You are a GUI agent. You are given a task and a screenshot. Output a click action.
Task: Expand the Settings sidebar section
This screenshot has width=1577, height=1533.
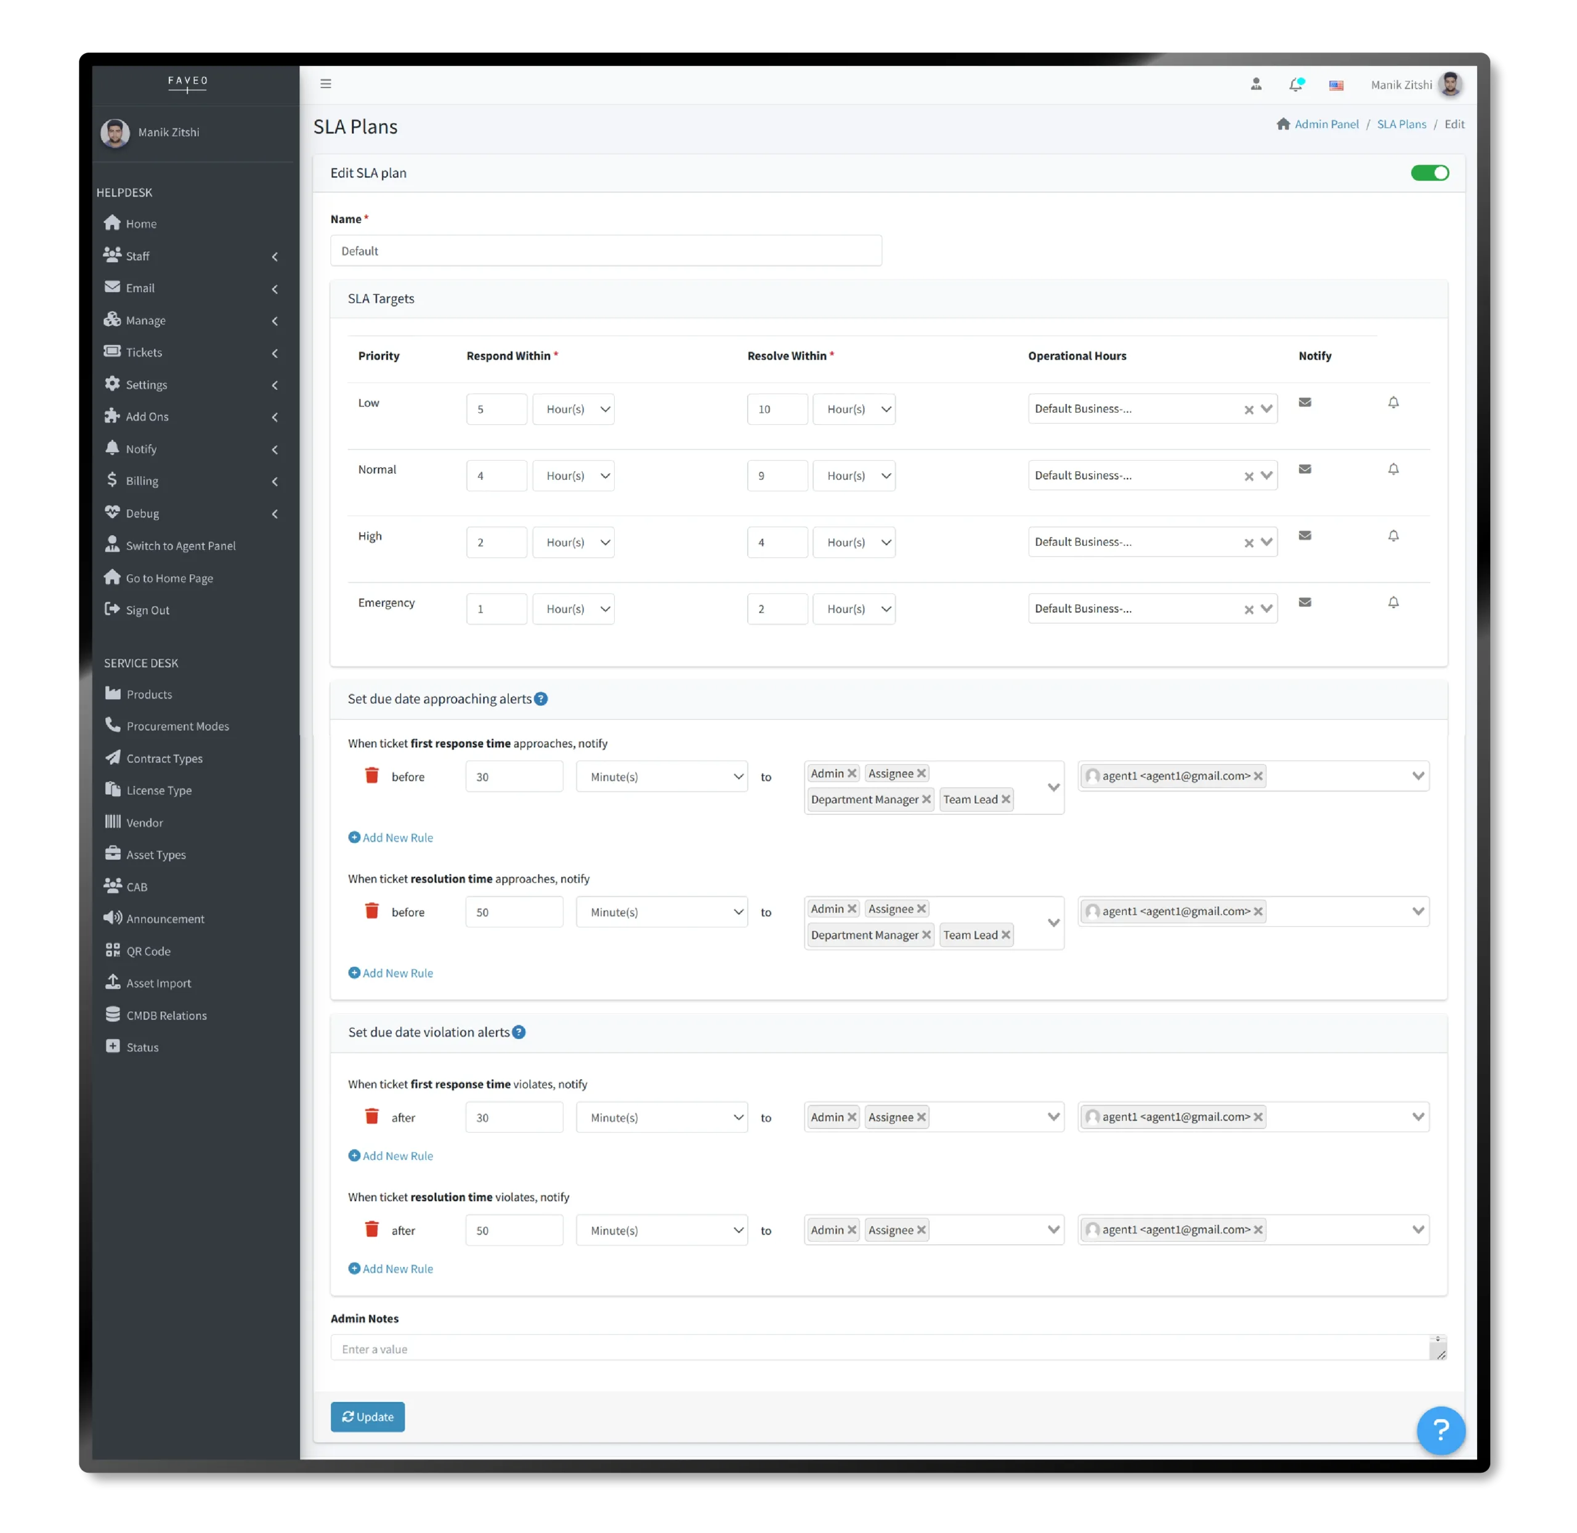point(146,384)
